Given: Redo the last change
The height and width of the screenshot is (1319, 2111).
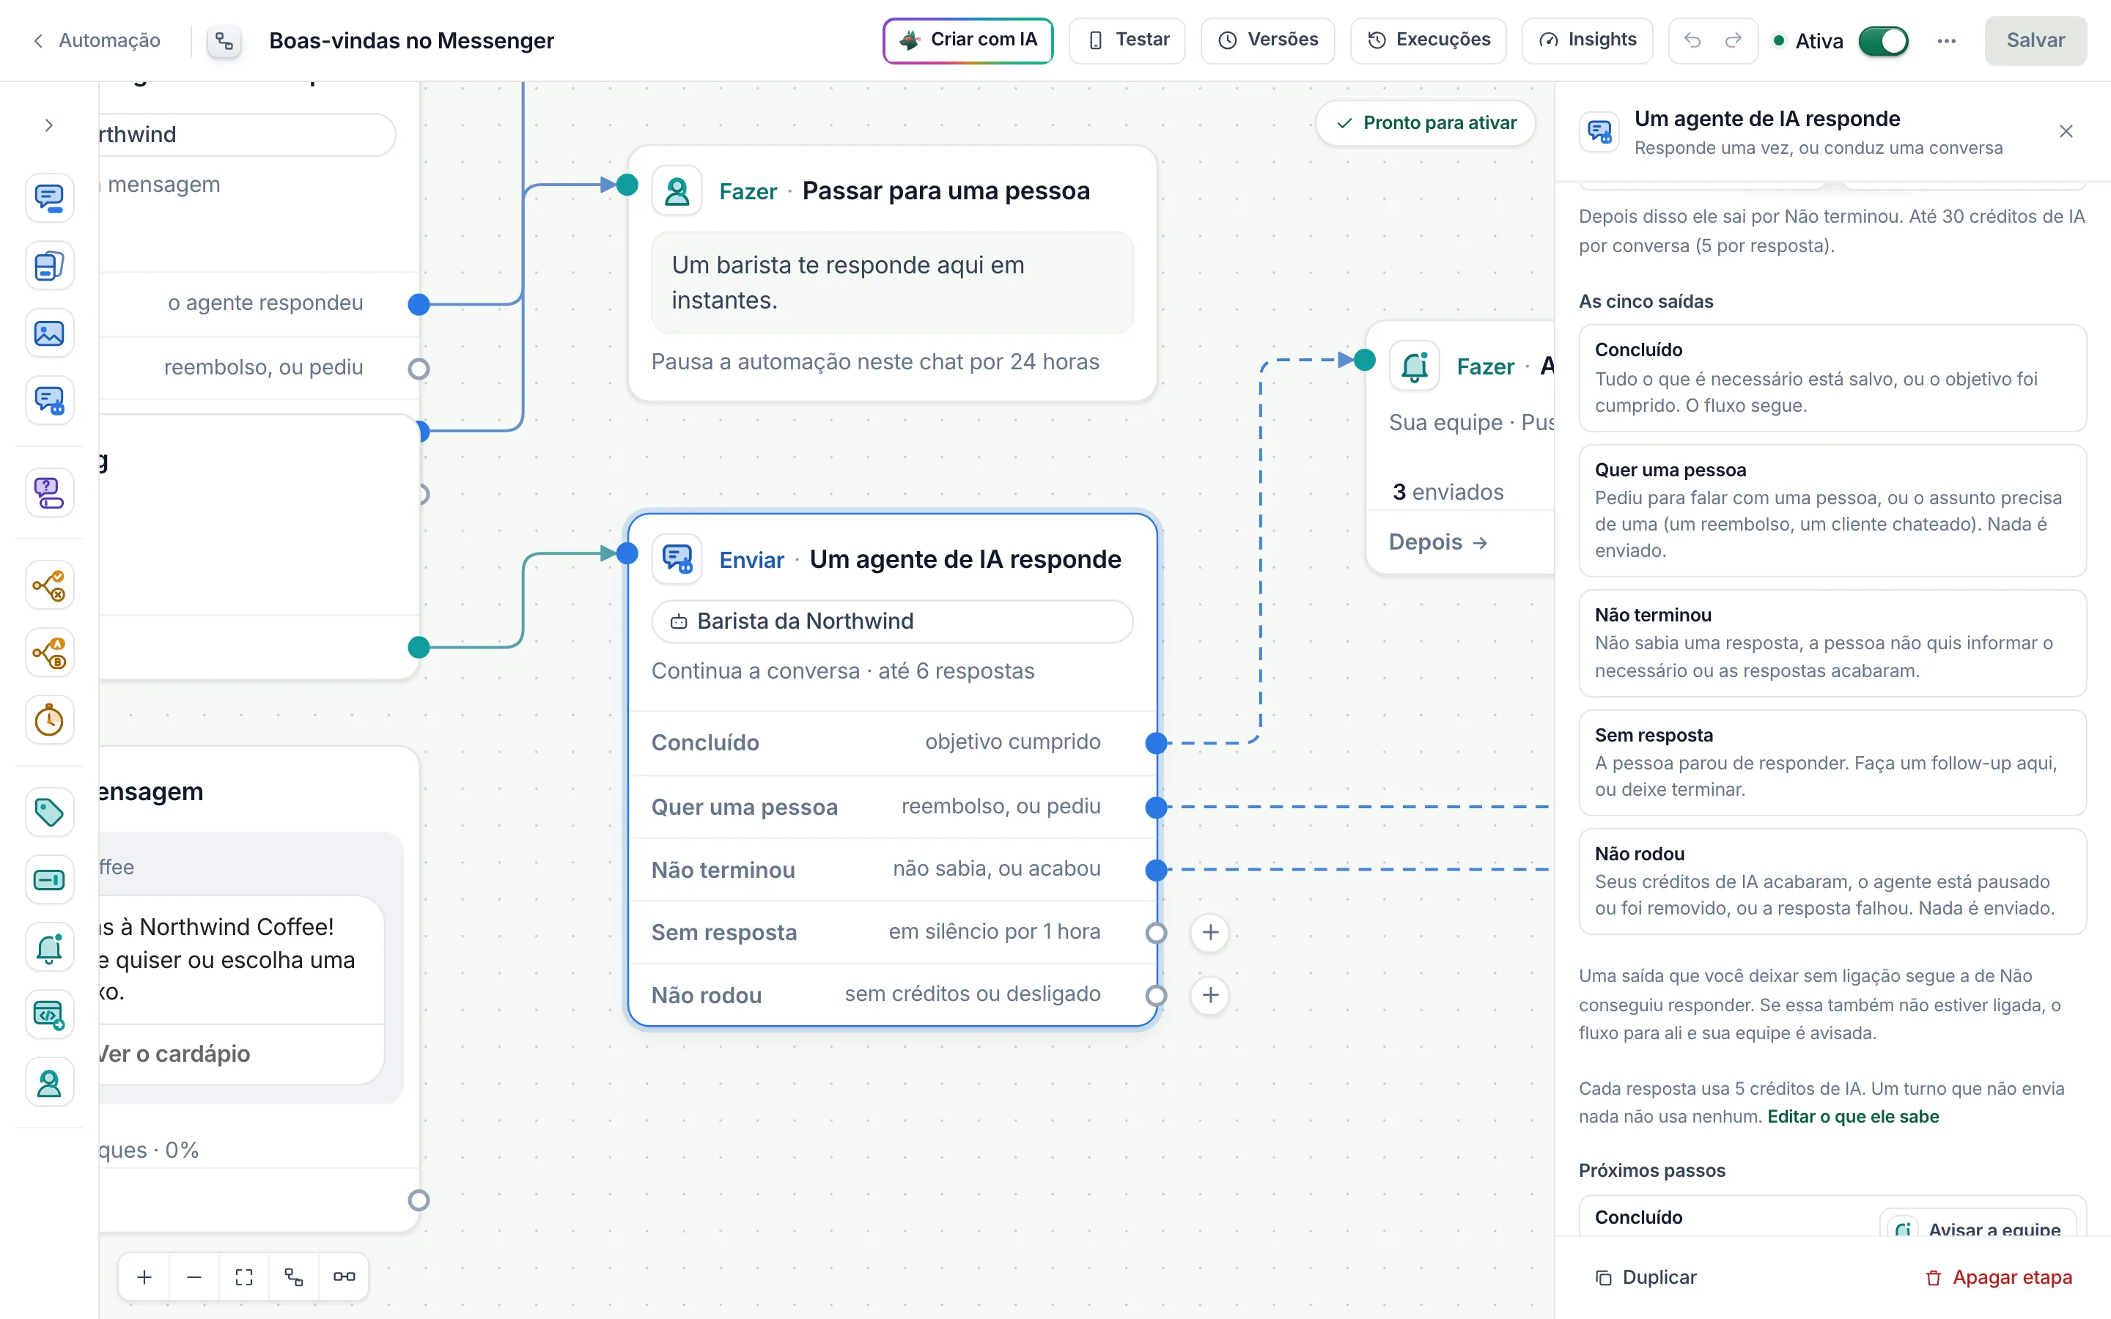Looking at the screenshot, I should pos(1734,40).
